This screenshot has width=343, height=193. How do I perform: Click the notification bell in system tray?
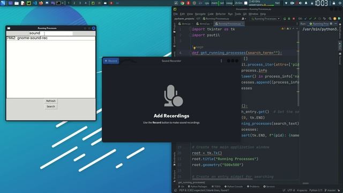pyautogui.click(x=306, y=3)
